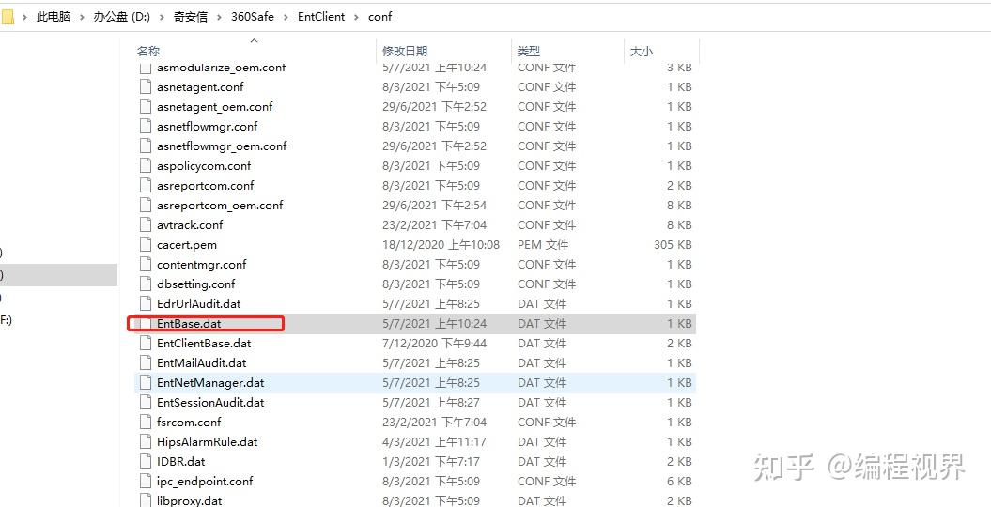The image size is (991, 507).
Task: Expand the chevron after 此电脑 in the path
Action: tap(80, 17)
